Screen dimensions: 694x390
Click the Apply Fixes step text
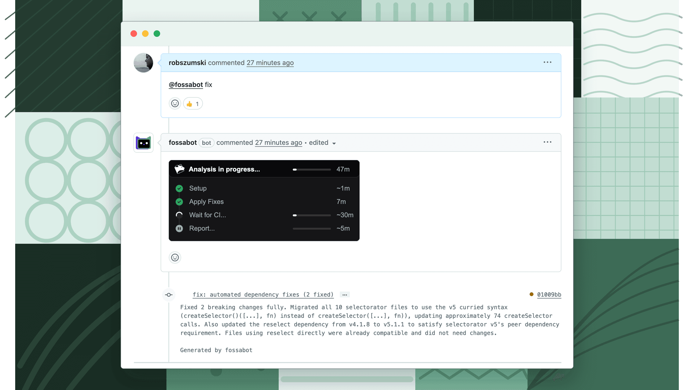click(x=206, y=202)
